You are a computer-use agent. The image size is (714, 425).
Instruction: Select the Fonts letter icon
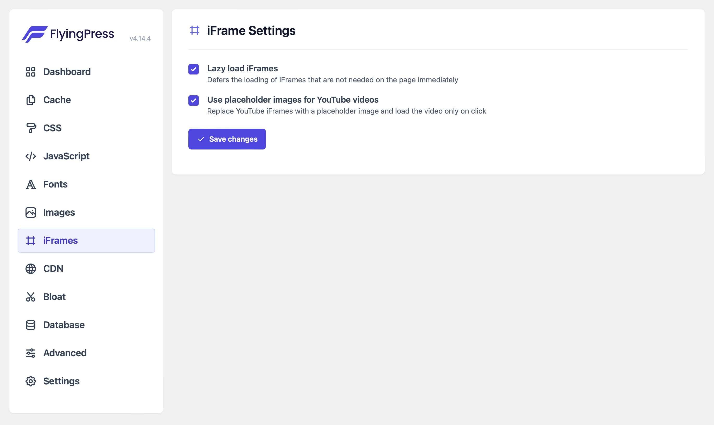tap(31, 184)
